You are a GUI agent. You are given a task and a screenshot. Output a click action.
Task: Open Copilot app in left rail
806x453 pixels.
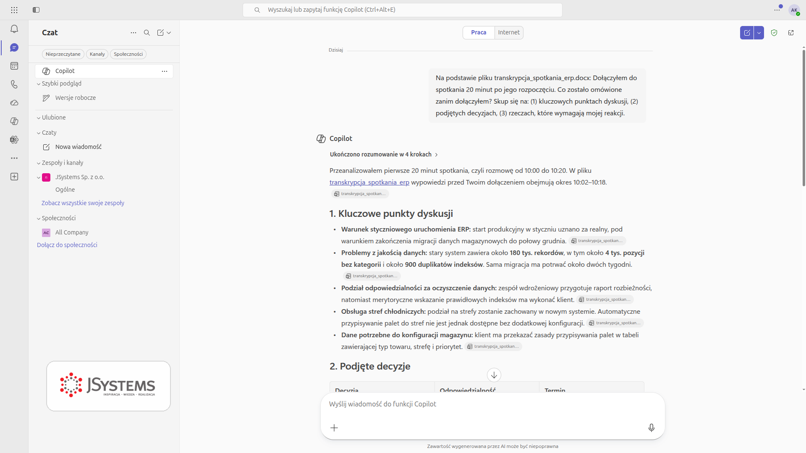click(14, 121)
